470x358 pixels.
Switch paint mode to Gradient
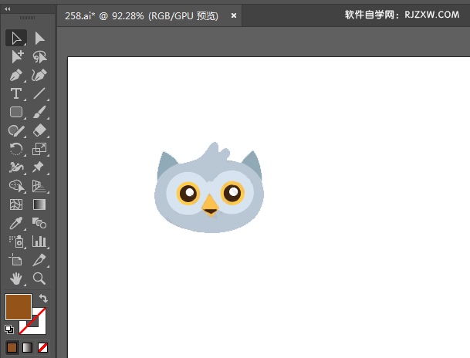27,347
